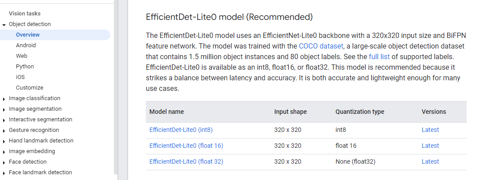Image resolution: width=480 pixels, height=180 pixels.
Task: Expand the Gesture recognition section
Action: click(x=4, y=131)
